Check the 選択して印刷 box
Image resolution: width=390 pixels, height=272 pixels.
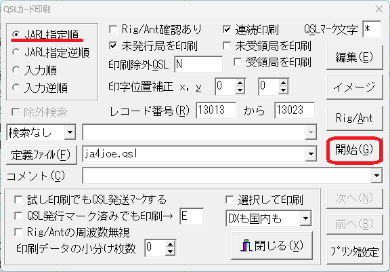coord(229,199)
